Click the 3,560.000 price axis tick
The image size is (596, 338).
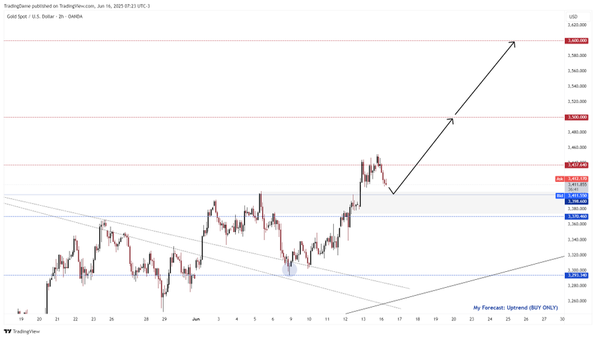pos(577,71)
